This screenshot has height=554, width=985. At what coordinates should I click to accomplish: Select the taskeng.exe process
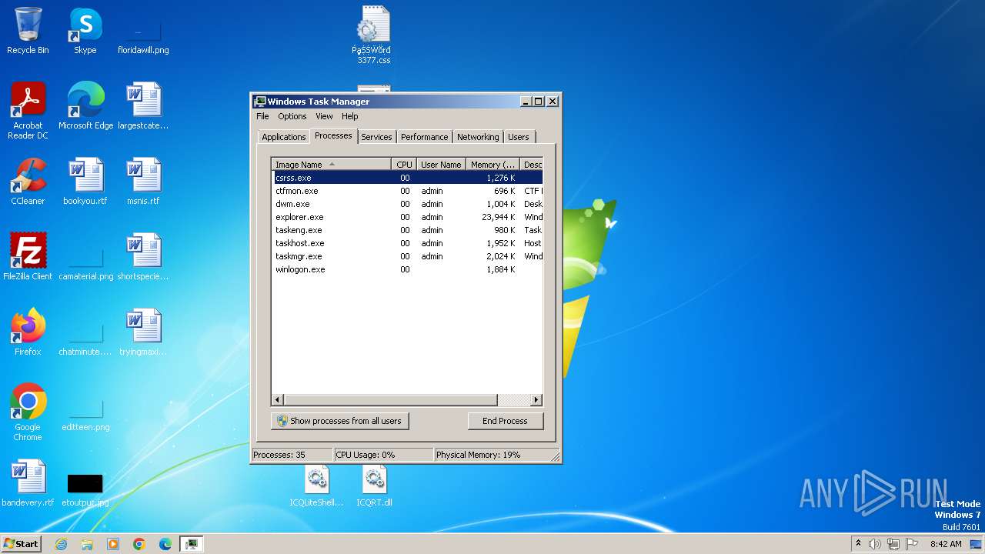(407, 230)
